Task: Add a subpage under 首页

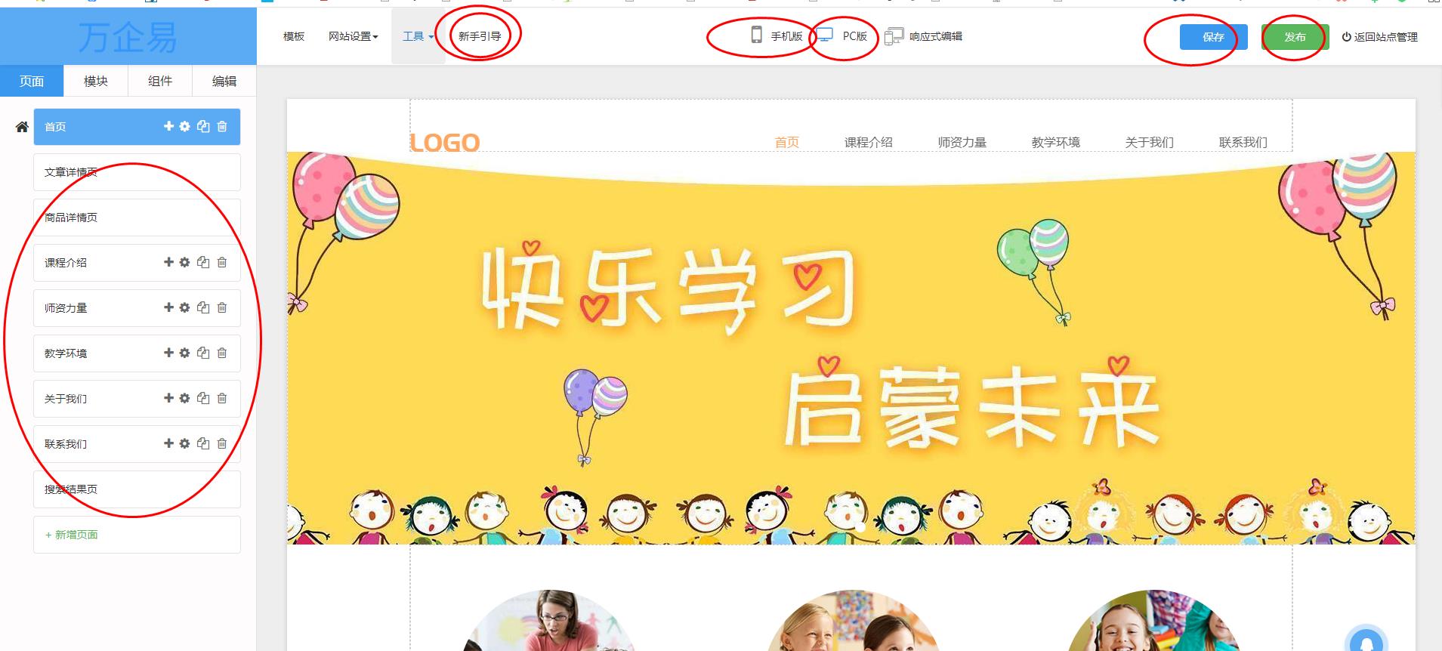Action: click(x=168, y=126)
